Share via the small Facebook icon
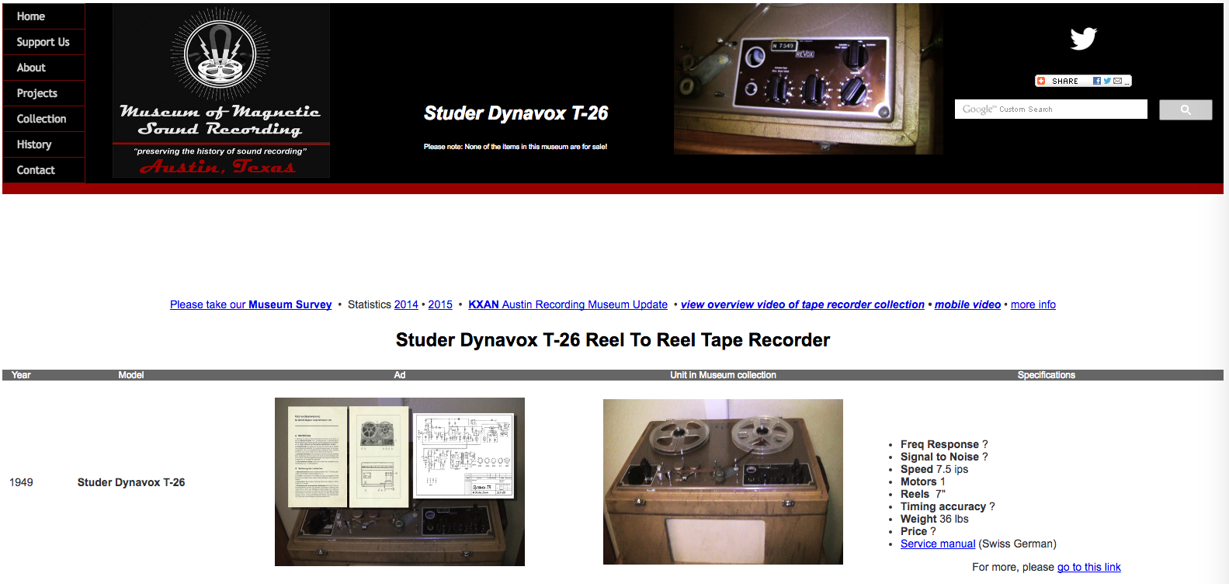 (1096, 81)
